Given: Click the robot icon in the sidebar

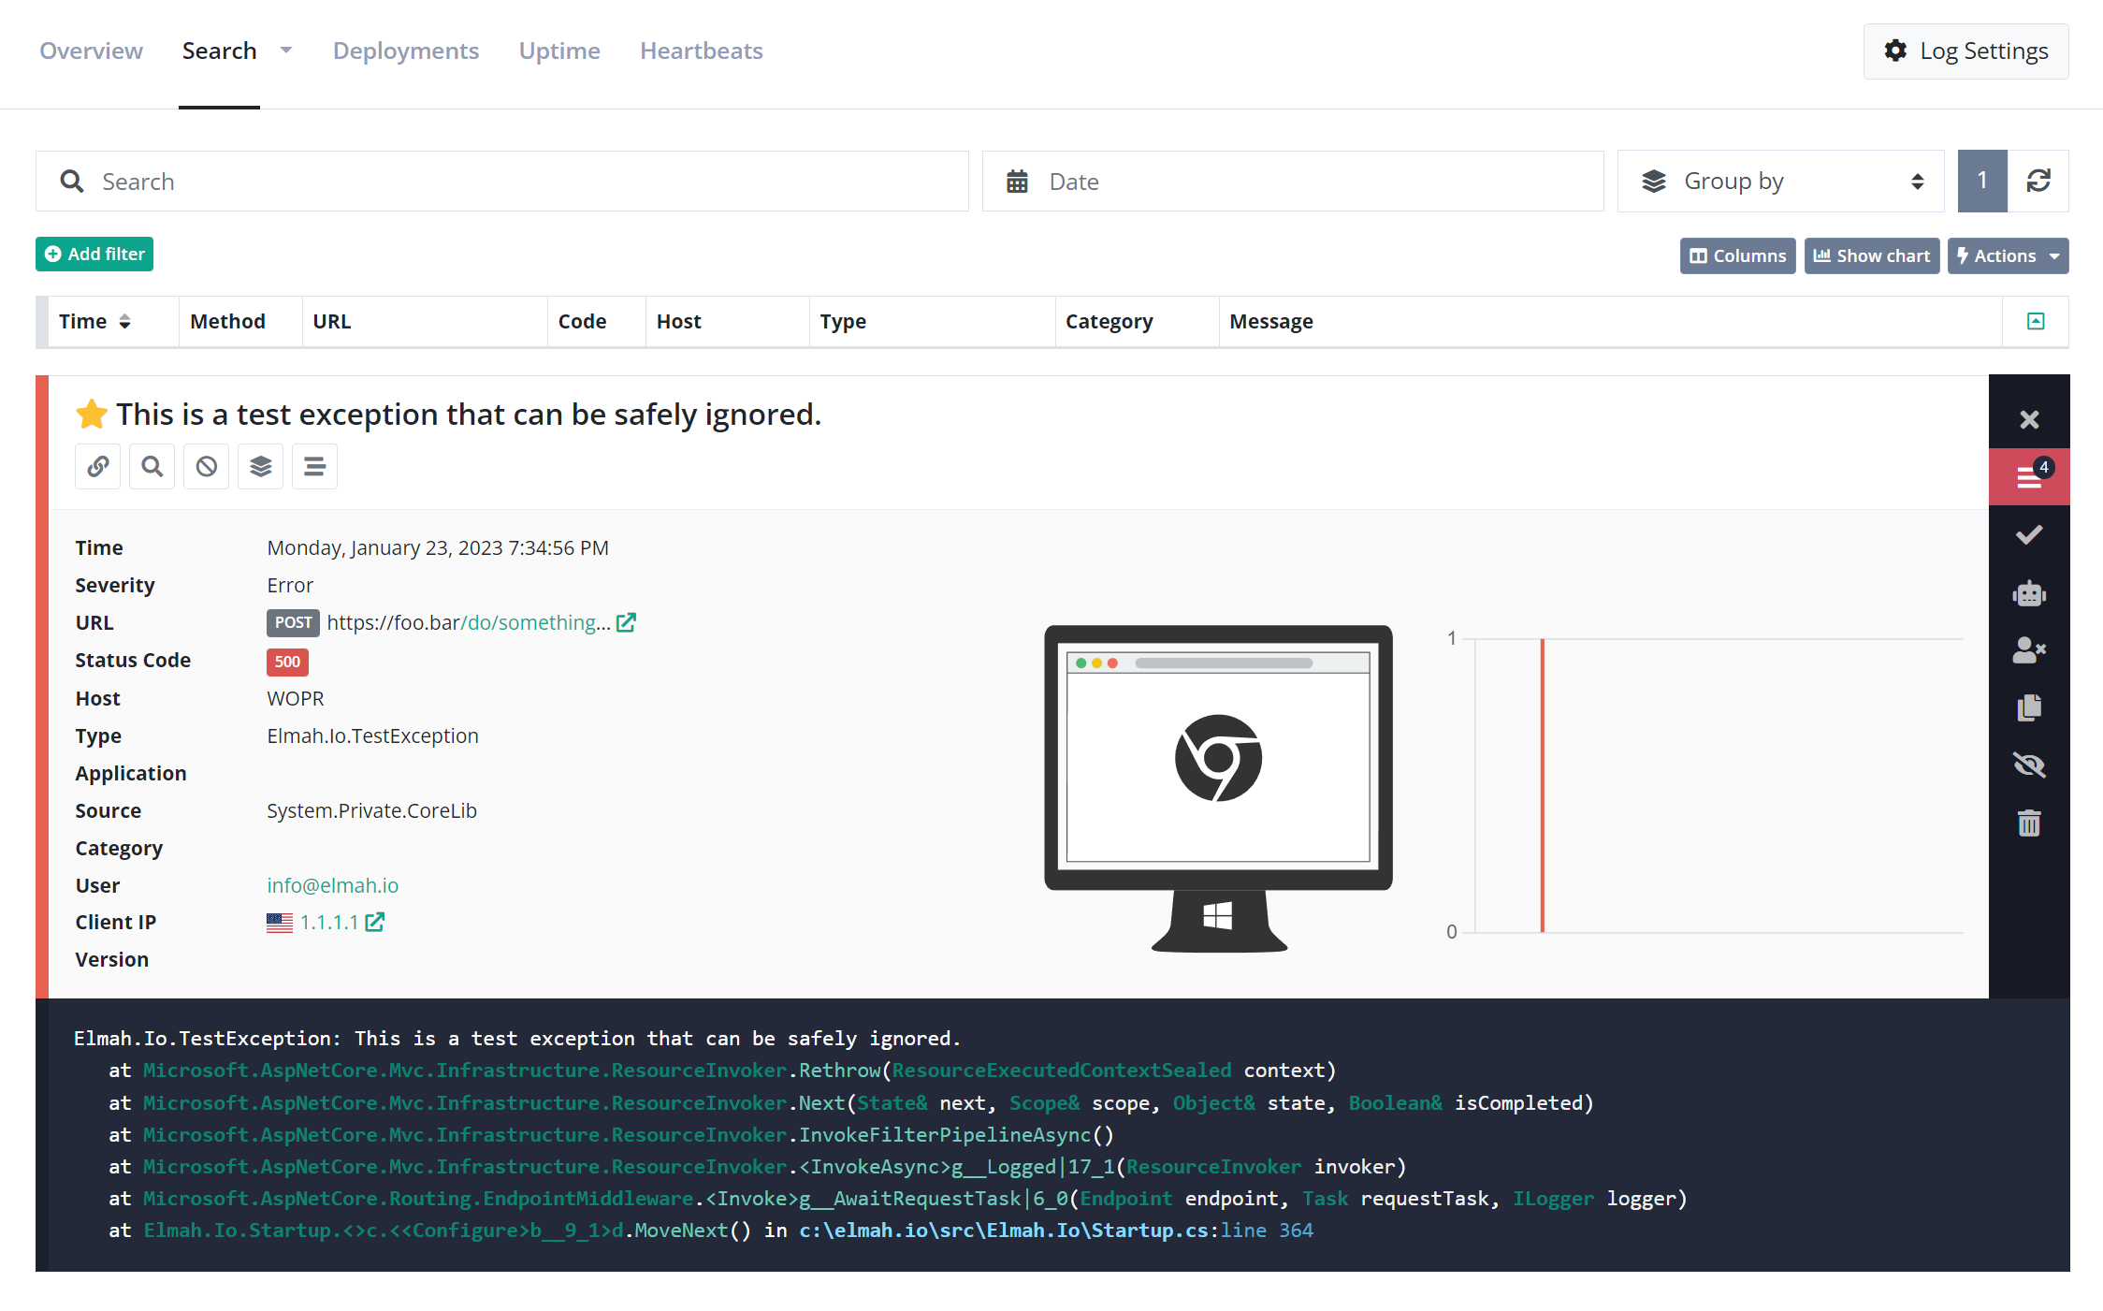Looking at the screenshot, I should [x=2028, y=592].
